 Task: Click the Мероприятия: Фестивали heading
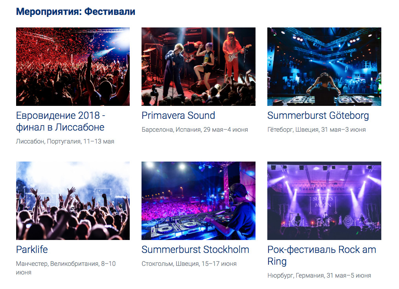click(x=75, y=12)
